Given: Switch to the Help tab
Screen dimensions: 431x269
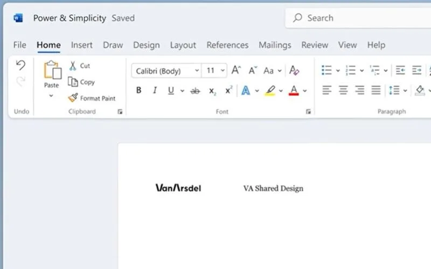Looking at the screenshot, I should pos(376,45).
